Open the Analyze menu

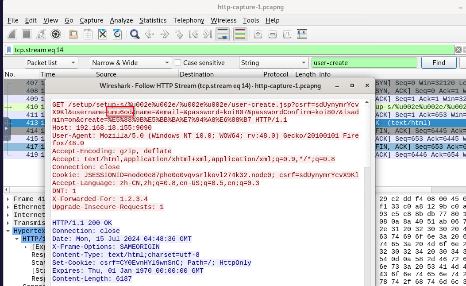[x=121, y=20]
